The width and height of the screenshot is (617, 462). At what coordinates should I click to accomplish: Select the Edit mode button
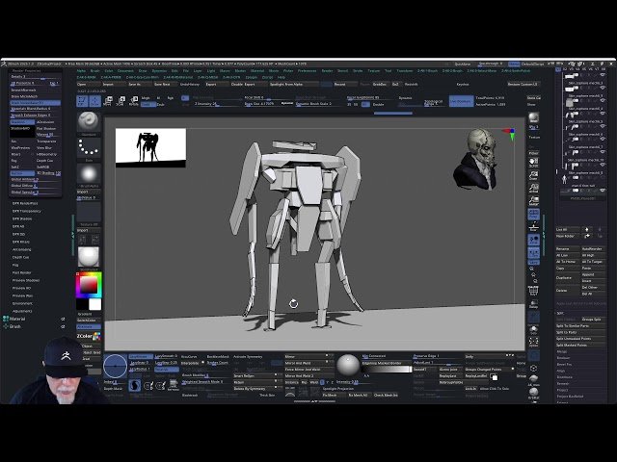82,101
